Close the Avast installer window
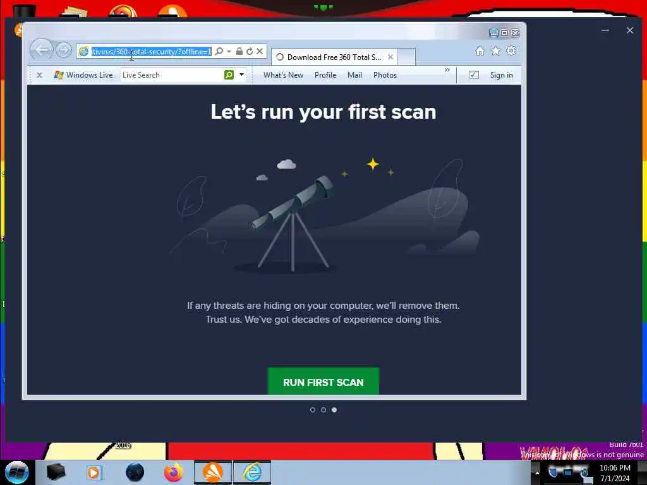 pyautogui.click(x=630, y=30)
